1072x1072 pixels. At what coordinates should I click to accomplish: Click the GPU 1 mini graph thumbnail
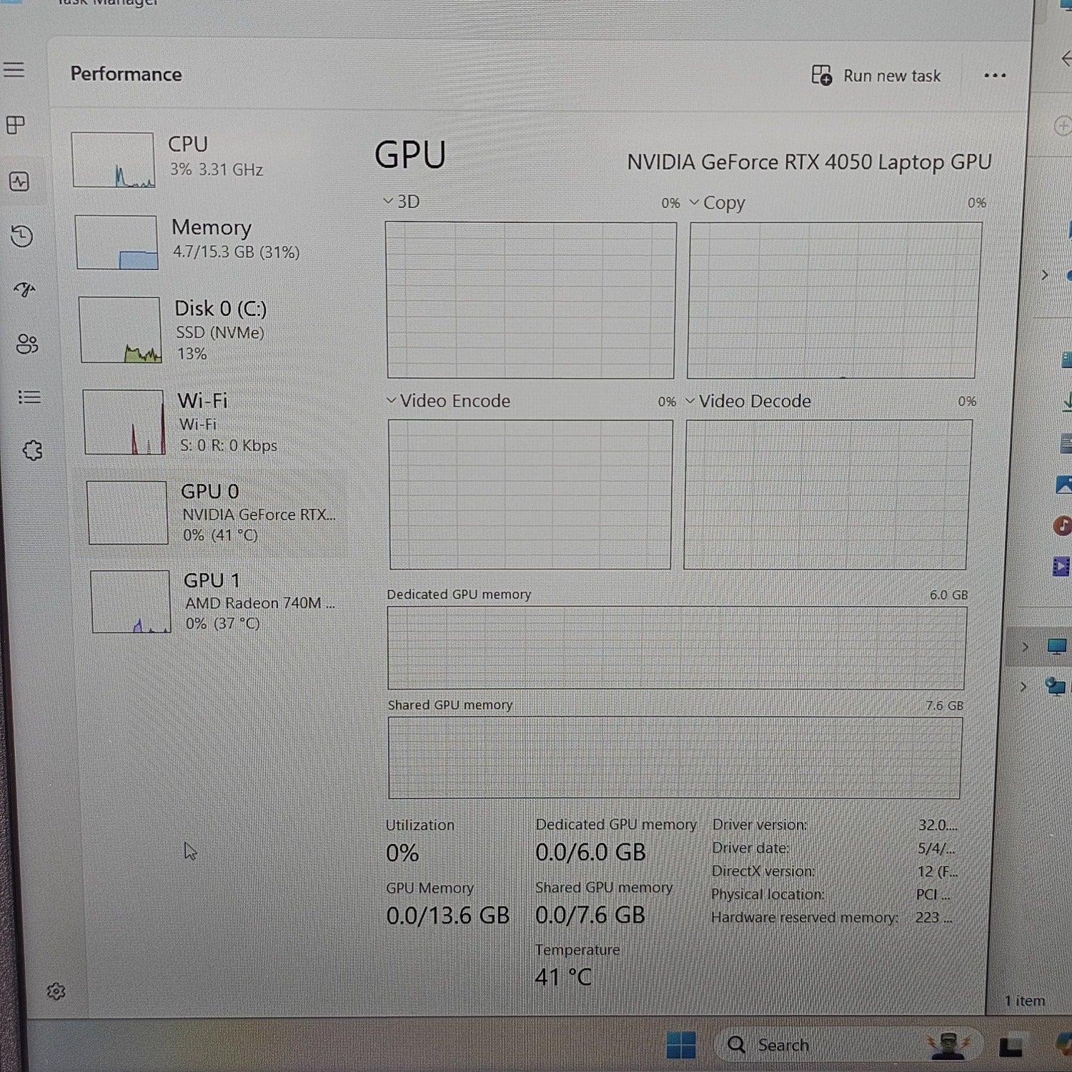click(x=131, y=602)
